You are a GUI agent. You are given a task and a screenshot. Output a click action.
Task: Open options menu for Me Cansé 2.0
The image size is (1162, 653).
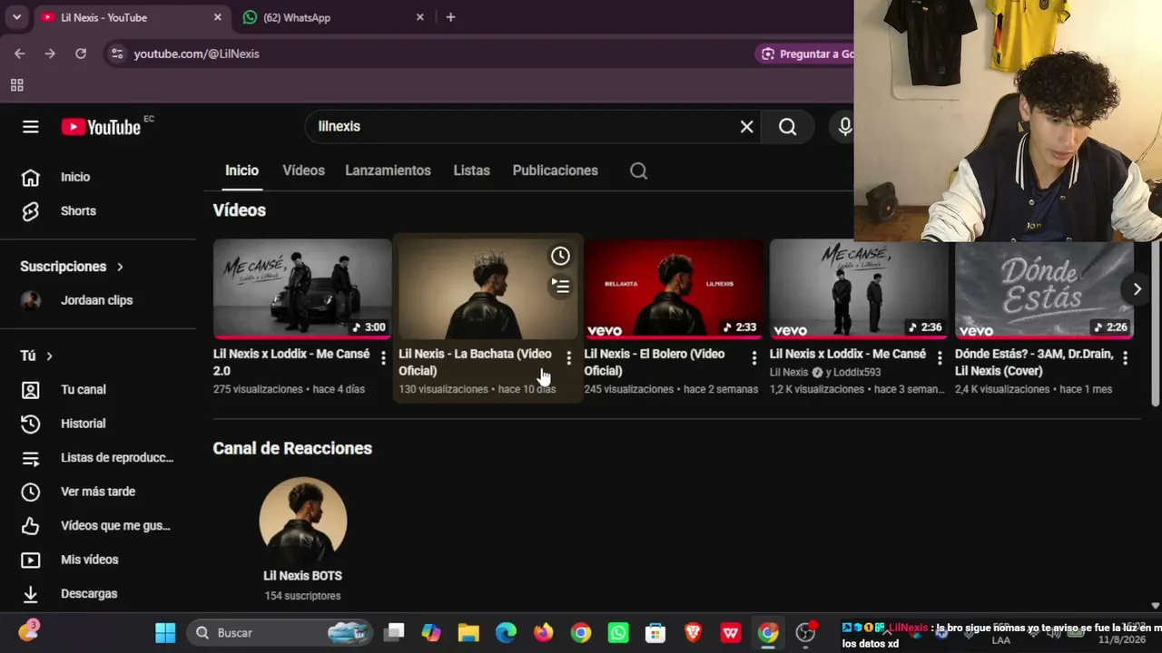point(383,358)
